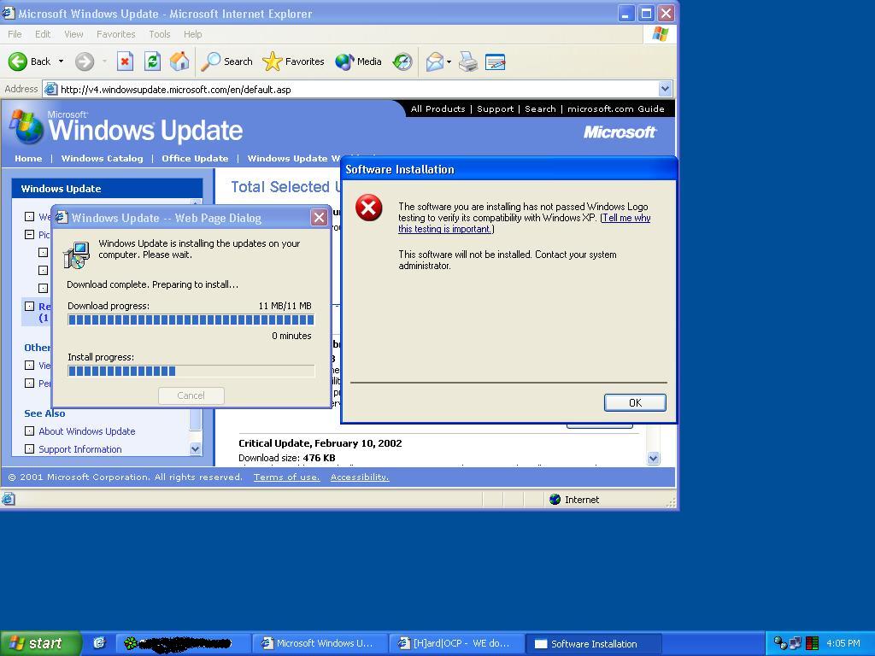The width and height of the screenshot is (875, 656).
Task: Print the page with the printer icon
Action: click(468, 61)
